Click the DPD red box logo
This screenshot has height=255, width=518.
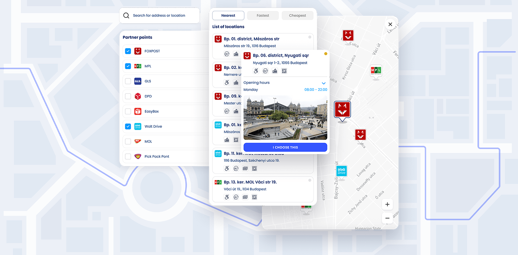tap(138, 96)
